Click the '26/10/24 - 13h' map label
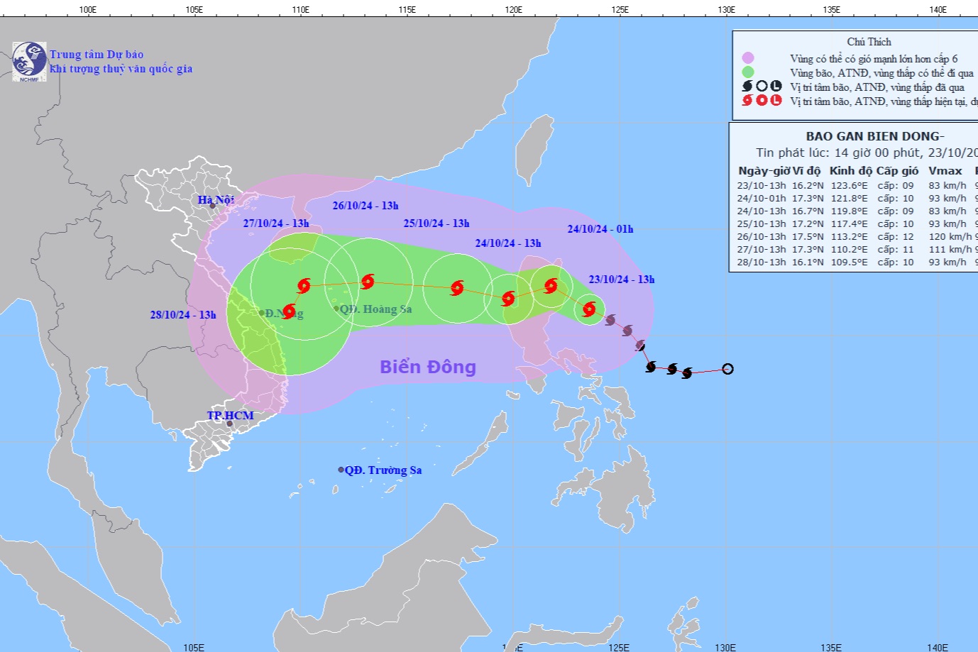The image size is (978, 652). pyautogui.click(x=366, y=206)
